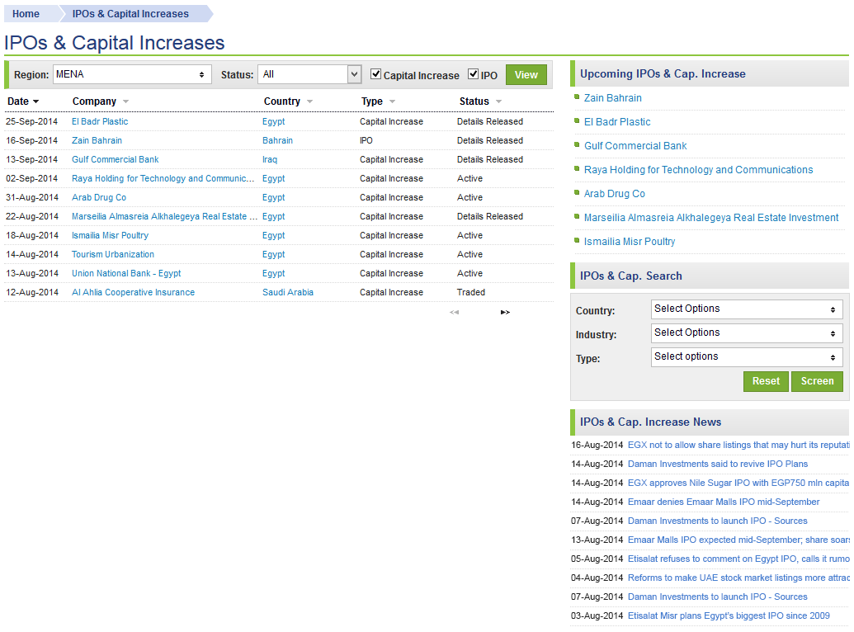854x632 pixels.
Task: Open Gulf Commercial Bank in table
Action: 115,159
